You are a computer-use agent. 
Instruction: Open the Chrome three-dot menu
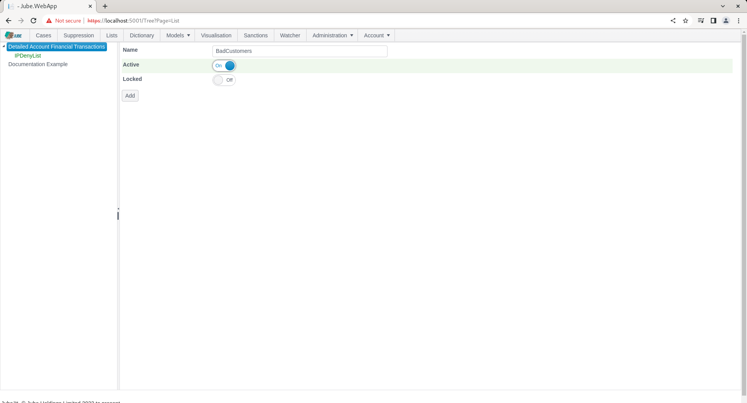tap(738, 21)
